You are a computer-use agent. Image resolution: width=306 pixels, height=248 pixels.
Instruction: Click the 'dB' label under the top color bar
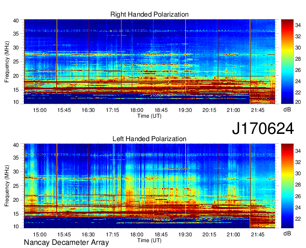287,110
